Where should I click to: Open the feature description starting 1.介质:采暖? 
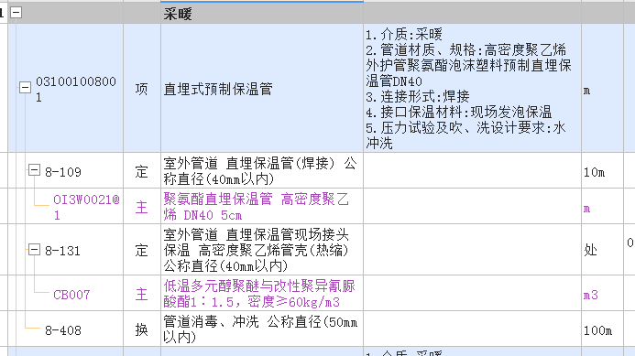(472, 88)
